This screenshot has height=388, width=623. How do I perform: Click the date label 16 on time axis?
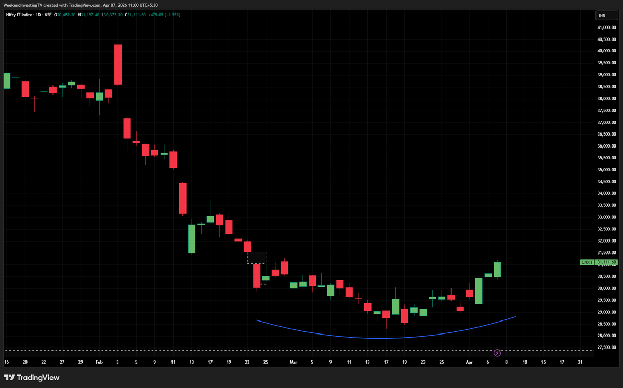(6, 362)
